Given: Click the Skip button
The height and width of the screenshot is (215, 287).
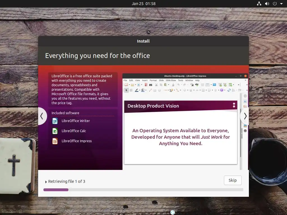Looking at the screenshot, I should tap(233, 180).
